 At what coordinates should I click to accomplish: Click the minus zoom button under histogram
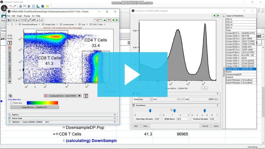[x=203, y=88]
